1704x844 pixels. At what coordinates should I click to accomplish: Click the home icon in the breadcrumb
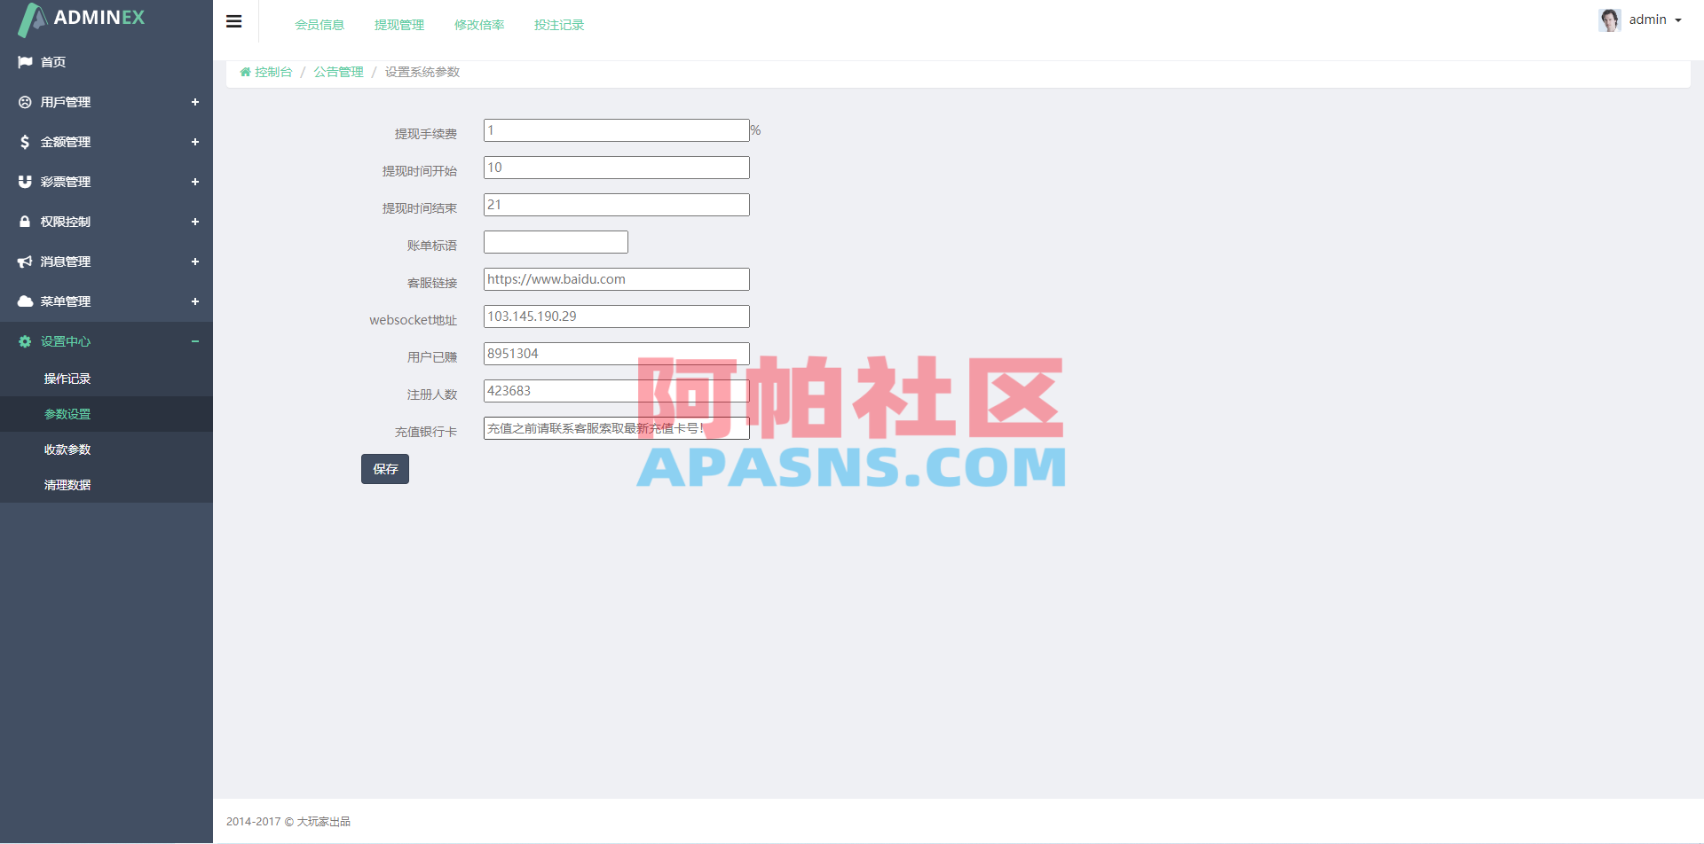(x=245, y=72)
